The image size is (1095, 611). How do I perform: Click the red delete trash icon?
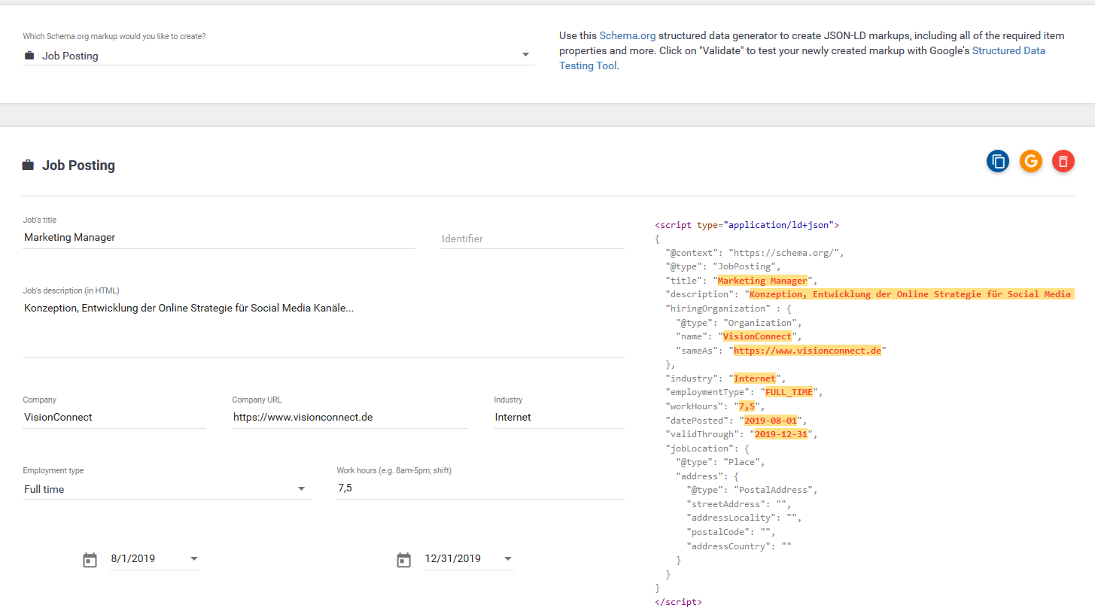[1063, 161]
